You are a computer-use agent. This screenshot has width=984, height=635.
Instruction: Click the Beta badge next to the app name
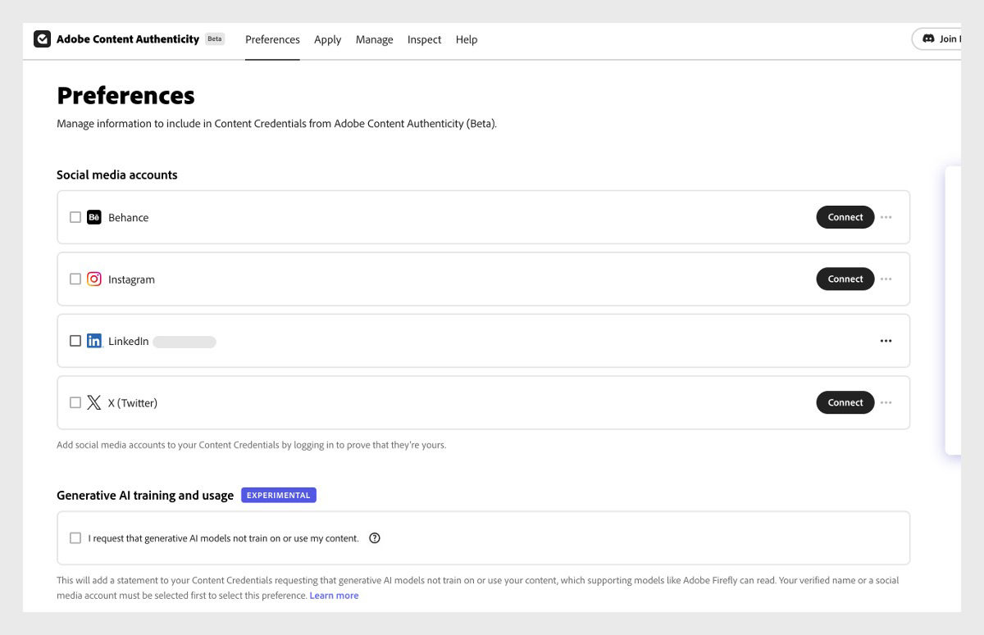tap(214, 39)
